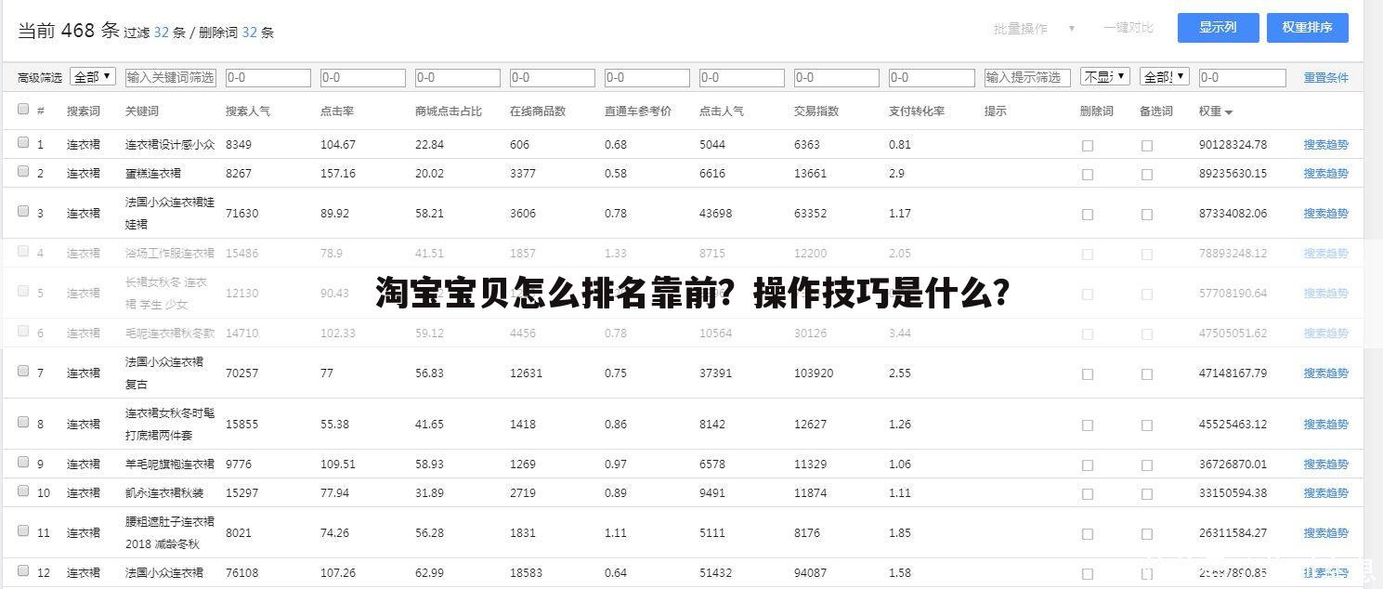1383x589 pixels.
Task: Click the first 0-0 range filter box
Action: coord(267,77)
